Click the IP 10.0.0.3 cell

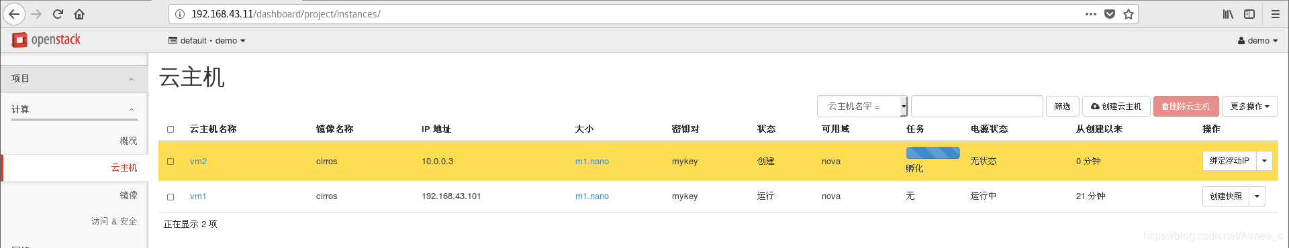coord(437,162)
